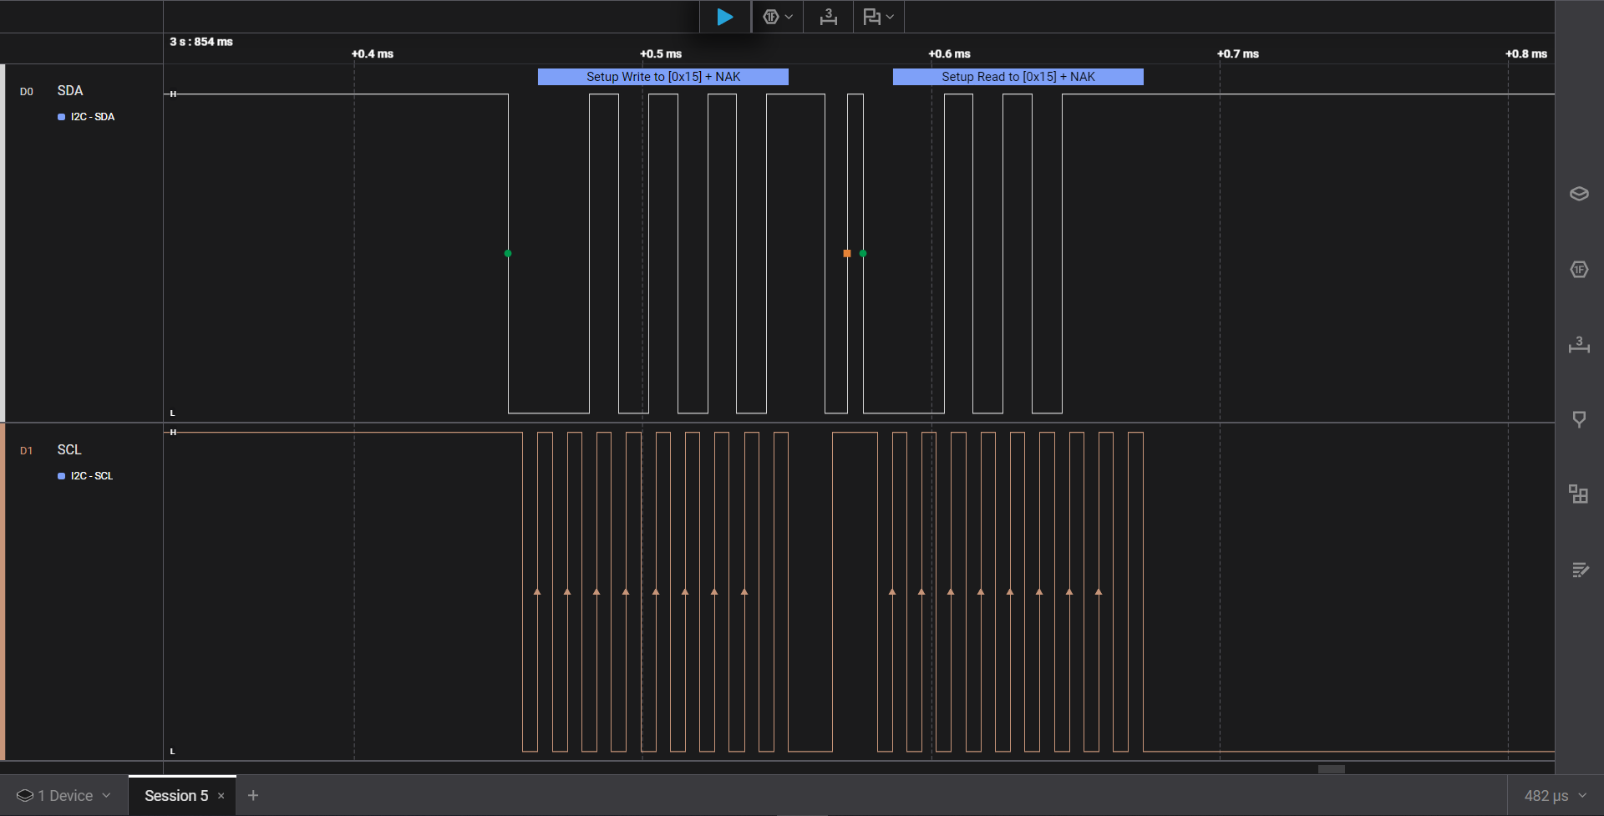Click the horizontal scrollbar thumb below waveforms
The image size is (1604, 816).
pos(1331,769)
